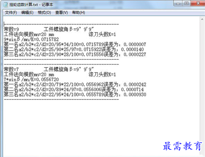Click the Notepad icon in title bar
Screen dimensions: 205x157
6,5
